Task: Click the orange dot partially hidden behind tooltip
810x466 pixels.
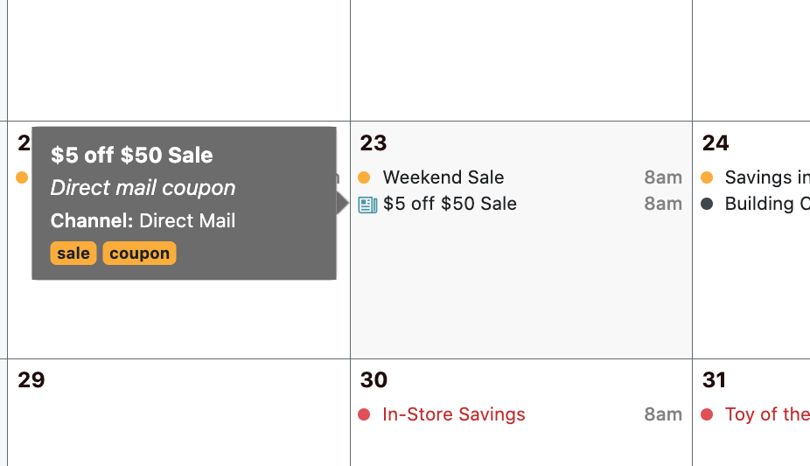Action: 22,177
